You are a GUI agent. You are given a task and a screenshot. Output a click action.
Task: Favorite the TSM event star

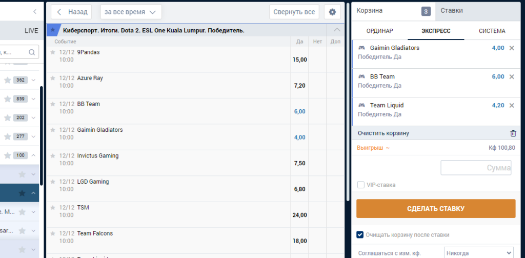(53, 207)
